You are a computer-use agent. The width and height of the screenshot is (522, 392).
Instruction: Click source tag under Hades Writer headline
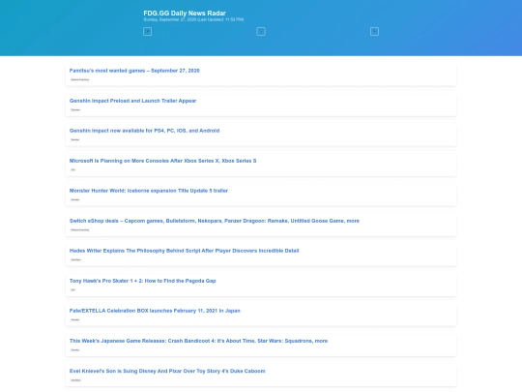coord(76,259)
